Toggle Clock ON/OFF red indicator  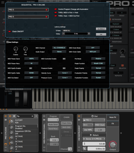[x=10, y=31]
